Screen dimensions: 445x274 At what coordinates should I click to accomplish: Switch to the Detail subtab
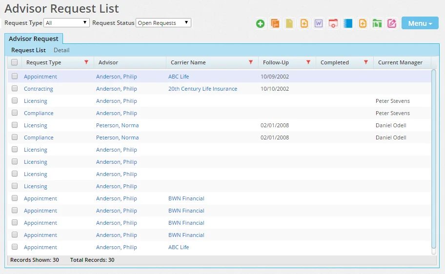tap(61, 50)
